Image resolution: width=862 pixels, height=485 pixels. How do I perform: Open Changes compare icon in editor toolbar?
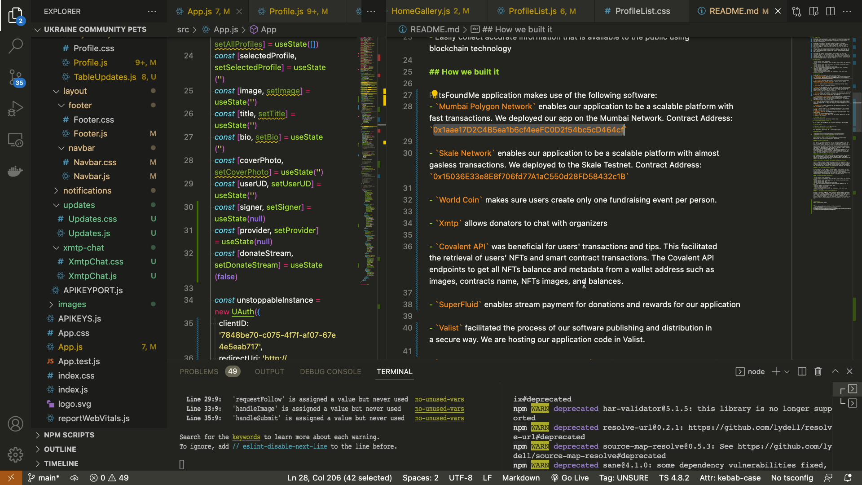(796, 11)
